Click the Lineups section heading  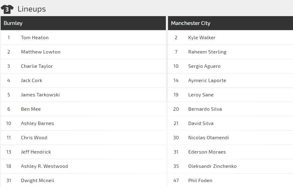[32, 9]
